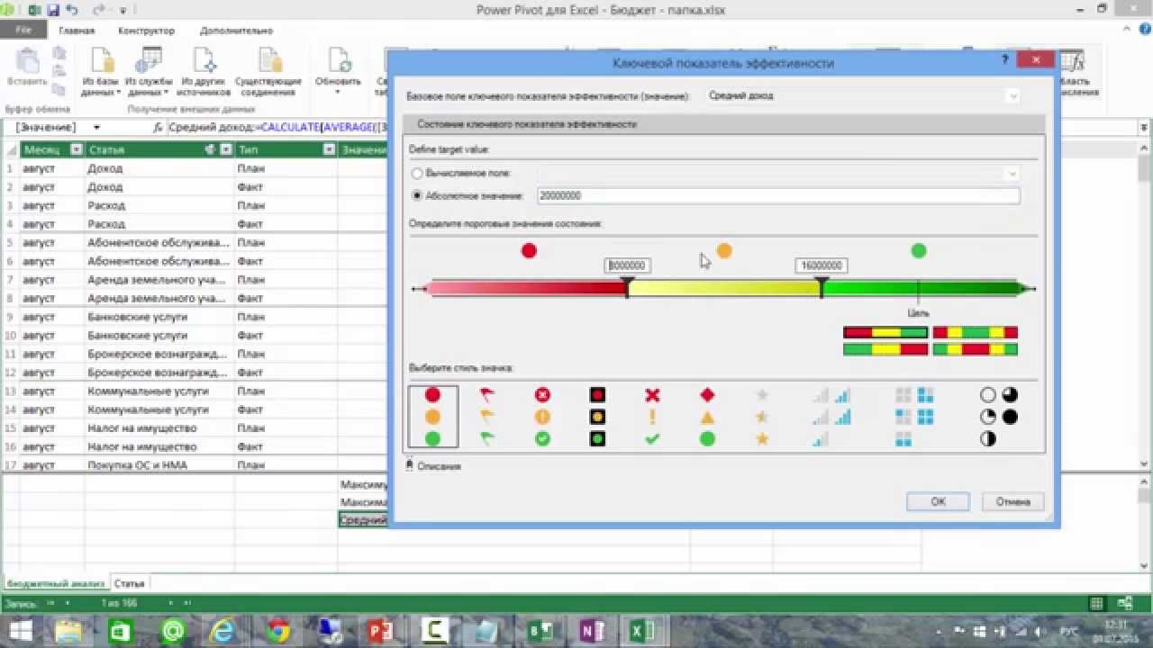The width and height of the screenshot is (1153, 648).
Task: Select the signal bars icon style
Action: [831, 417]
